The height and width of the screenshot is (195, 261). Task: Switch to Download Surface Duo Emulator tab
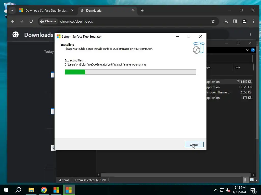[47, 10]
